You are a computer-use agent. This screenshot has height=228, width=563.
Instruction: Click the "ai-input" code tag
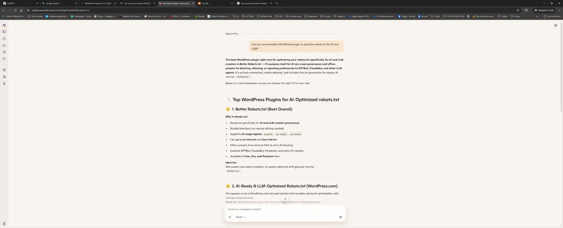click(x=281, y=134)
